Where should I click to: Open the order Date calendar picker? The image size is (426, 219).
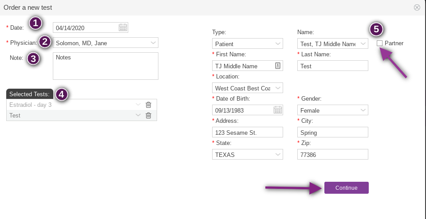pos(123,27)
